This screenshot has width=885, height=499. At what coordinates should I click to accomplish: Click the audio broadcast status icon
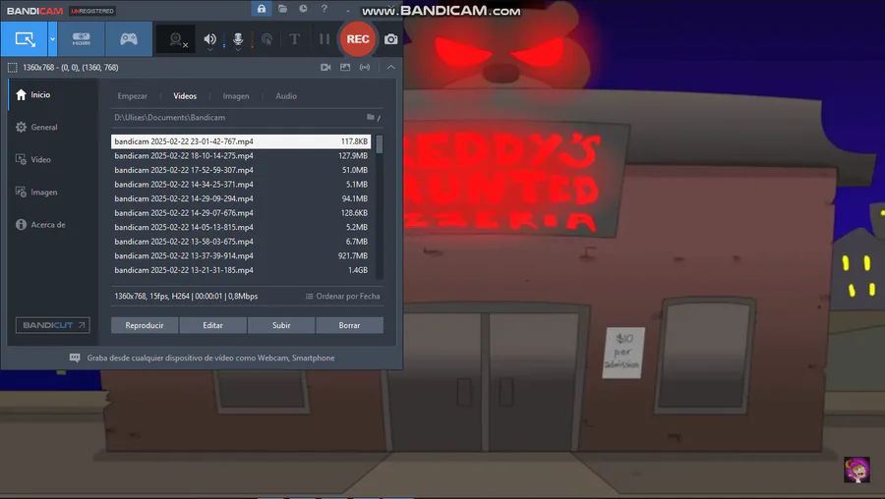tap(365, 67)
